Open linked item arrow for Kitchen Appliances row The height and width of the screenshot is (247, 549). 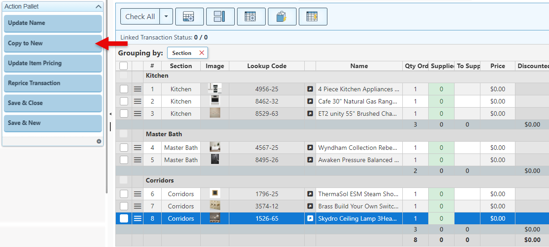tap(310, 89)
